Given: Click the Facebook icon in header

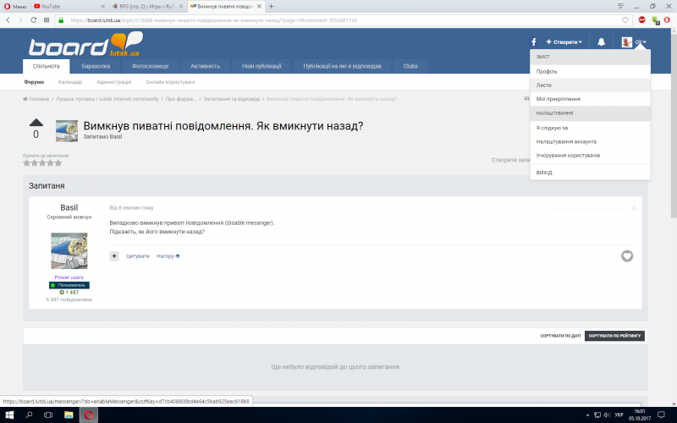Looking at the screenshot, I should click(534, 41).
